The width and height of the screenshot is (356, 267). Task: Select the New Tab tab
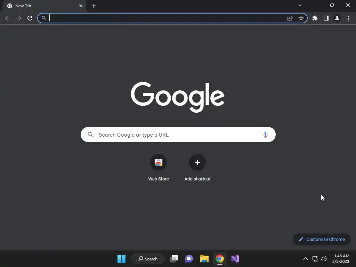click(x=44, y=6)
